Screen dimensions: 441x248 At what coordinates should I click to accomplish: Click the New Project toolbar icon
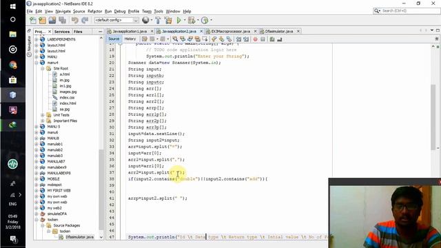click(43, 20)
